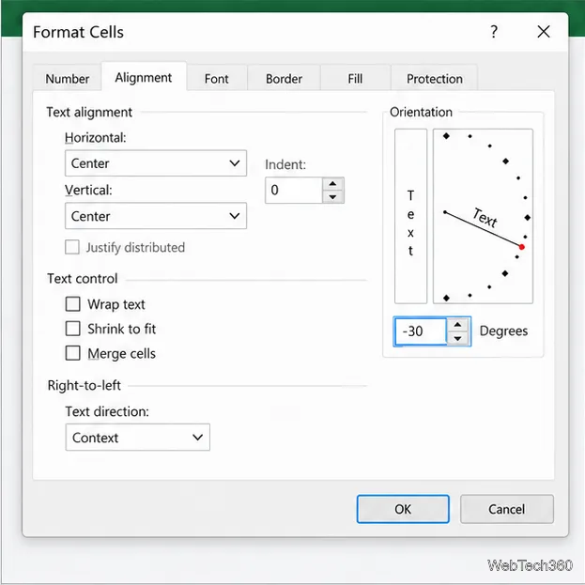
Task: Click the 0-degree diamond on the orientation dial
Action: click(527, 217)
